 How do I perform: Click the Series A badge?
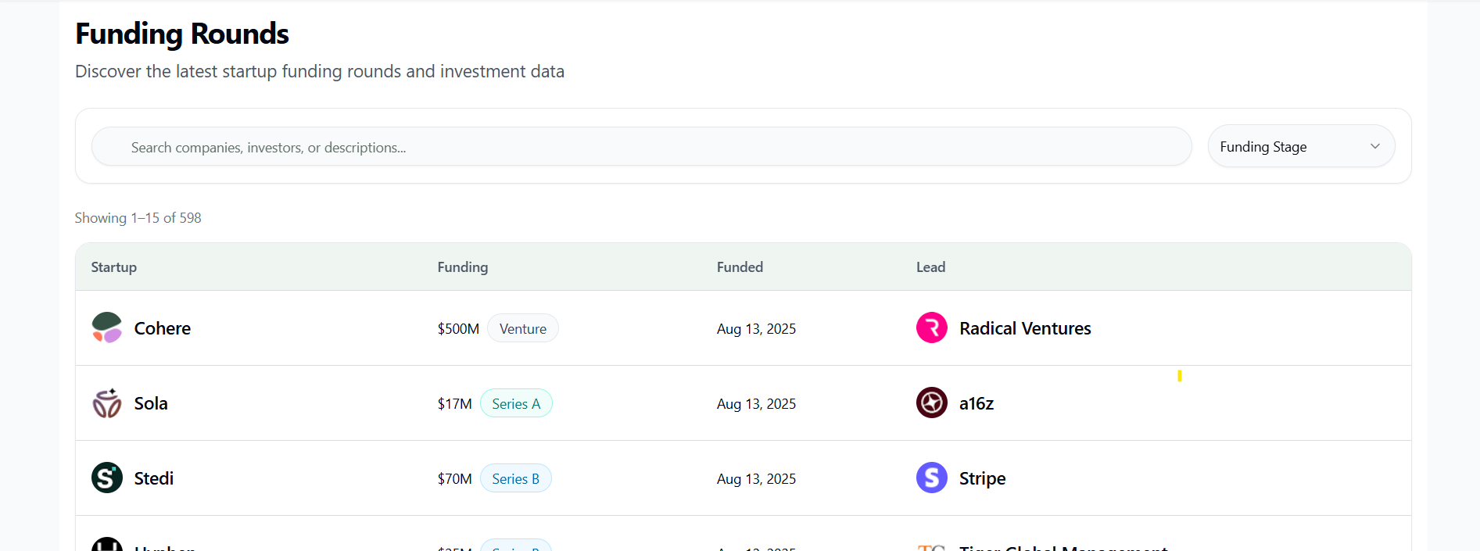pos(516,404)
